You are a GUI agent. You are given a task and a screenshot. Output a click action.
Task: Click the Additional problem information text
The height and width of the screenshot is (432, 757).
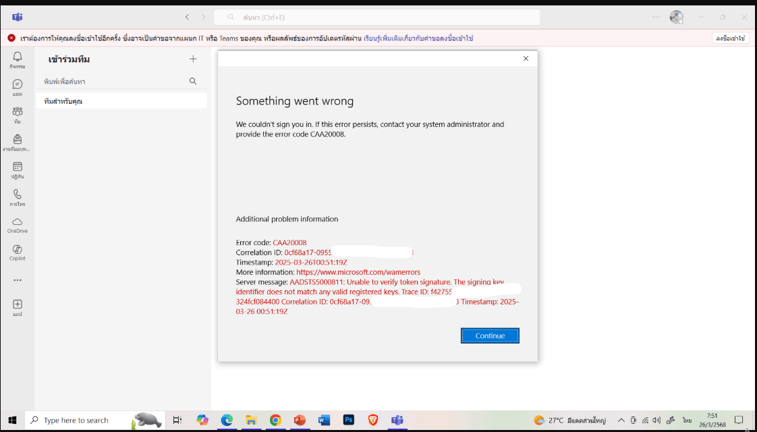[x=287, y=219]
